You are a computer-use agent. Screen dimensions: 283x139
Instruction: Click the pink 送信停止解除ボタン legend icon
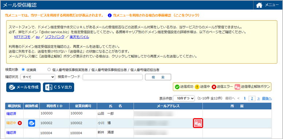pos(237,87)
